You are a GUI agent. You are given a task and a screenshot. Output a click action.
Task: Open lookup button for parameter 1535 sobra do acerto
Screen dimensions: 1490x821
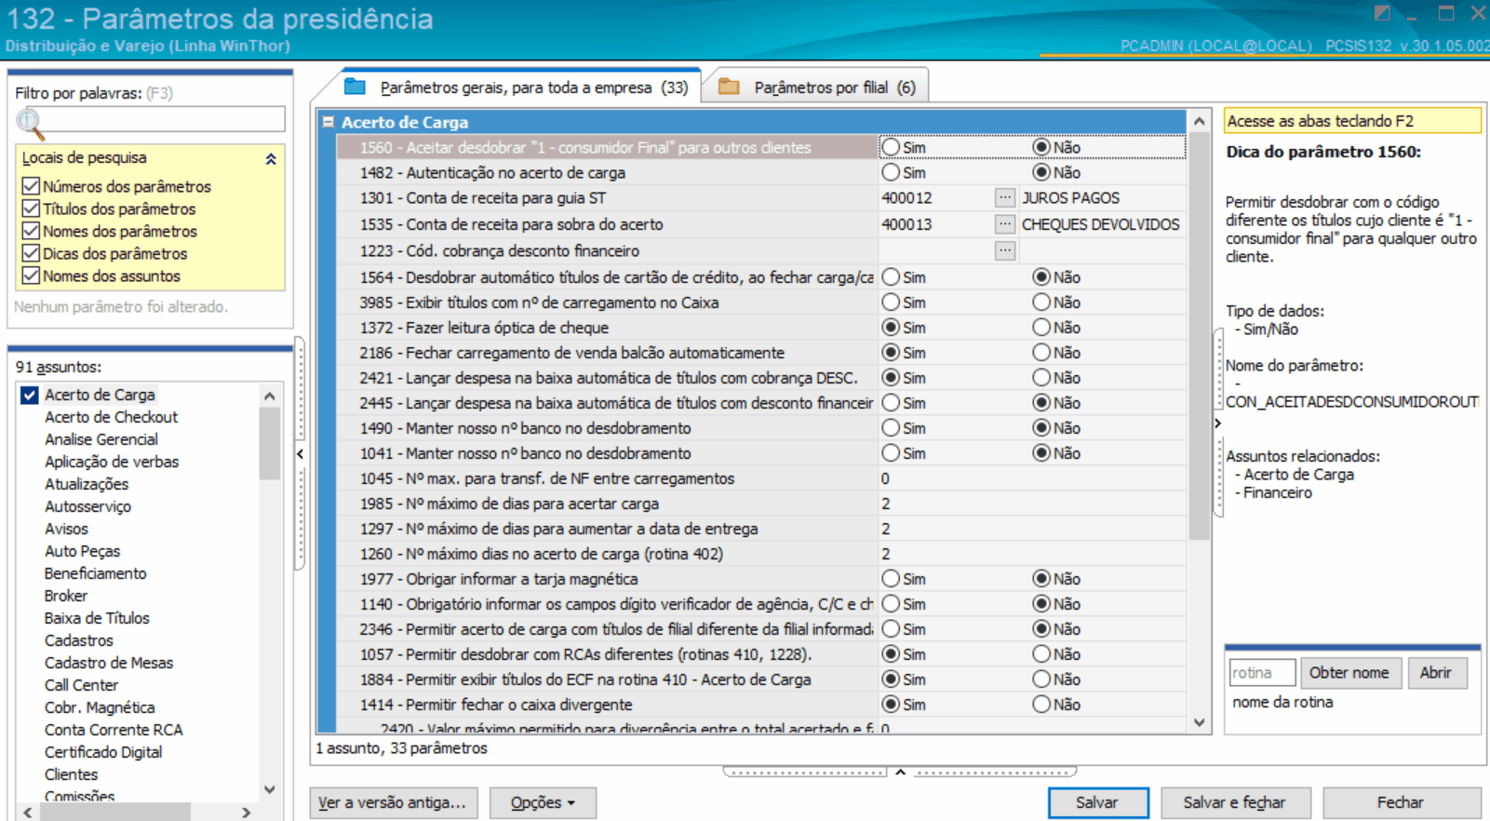pyautogui.click(x=1005, y=223)
